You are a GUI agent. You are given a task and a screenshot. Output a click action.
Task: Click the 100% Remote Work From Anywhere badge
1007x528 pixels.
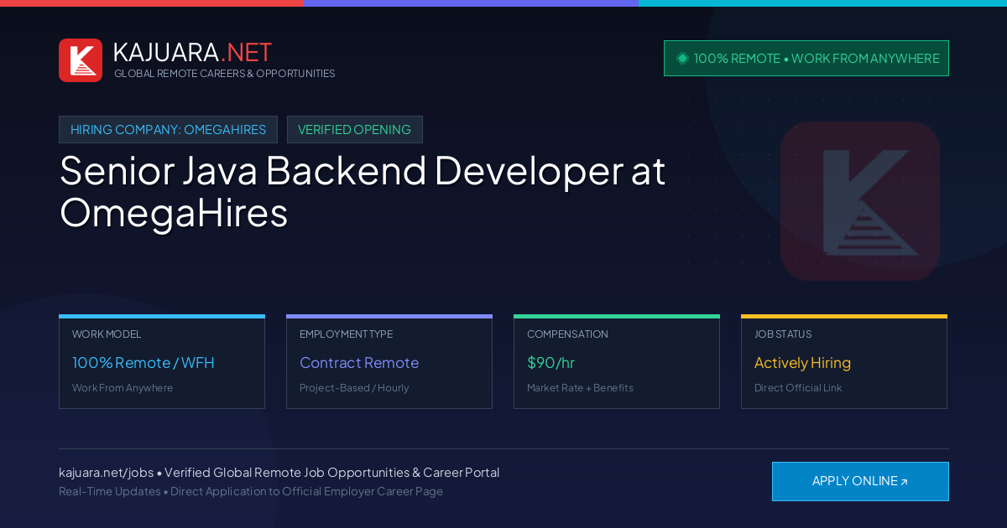point(806,59)
